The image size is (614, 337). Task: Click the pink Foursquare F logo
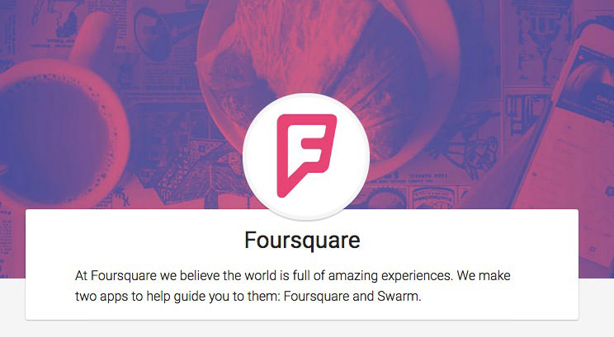[x=306, y=156]
